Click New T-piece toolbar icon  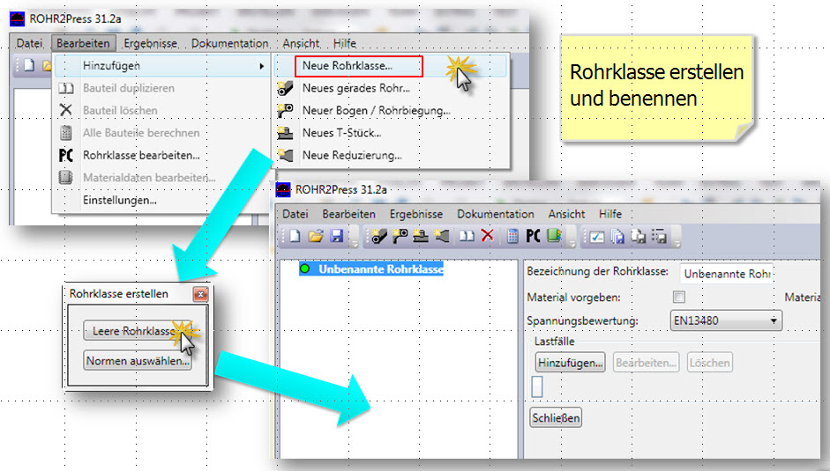tap(421, 236)
